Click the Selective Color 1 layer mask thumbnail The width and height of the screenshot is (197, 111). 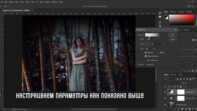[181, 98]
